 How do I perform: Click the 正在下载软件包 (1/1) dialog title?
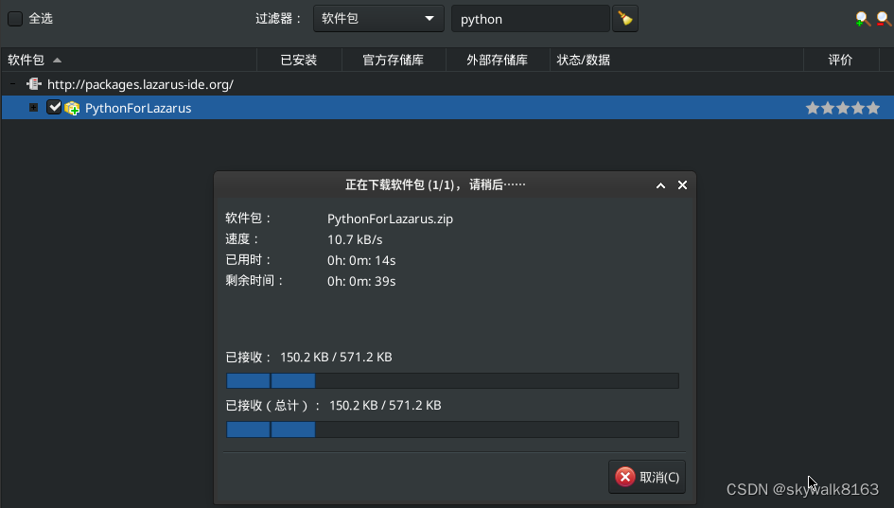pyautogui.click(x=435, y=184)
